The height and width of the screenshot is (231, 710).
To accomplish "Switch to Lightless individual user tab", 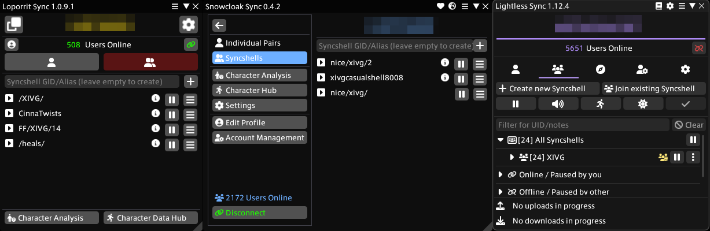I will 516,69.
